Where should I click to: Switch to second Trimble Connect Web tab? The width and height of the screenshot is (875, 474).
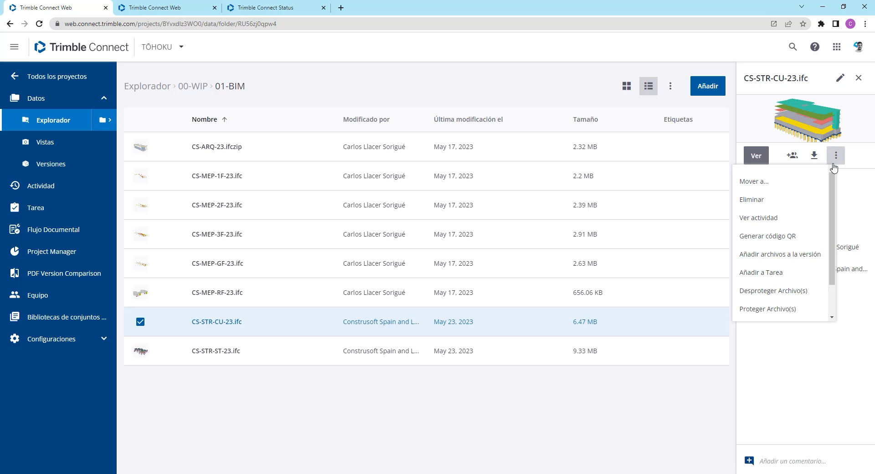167,8
